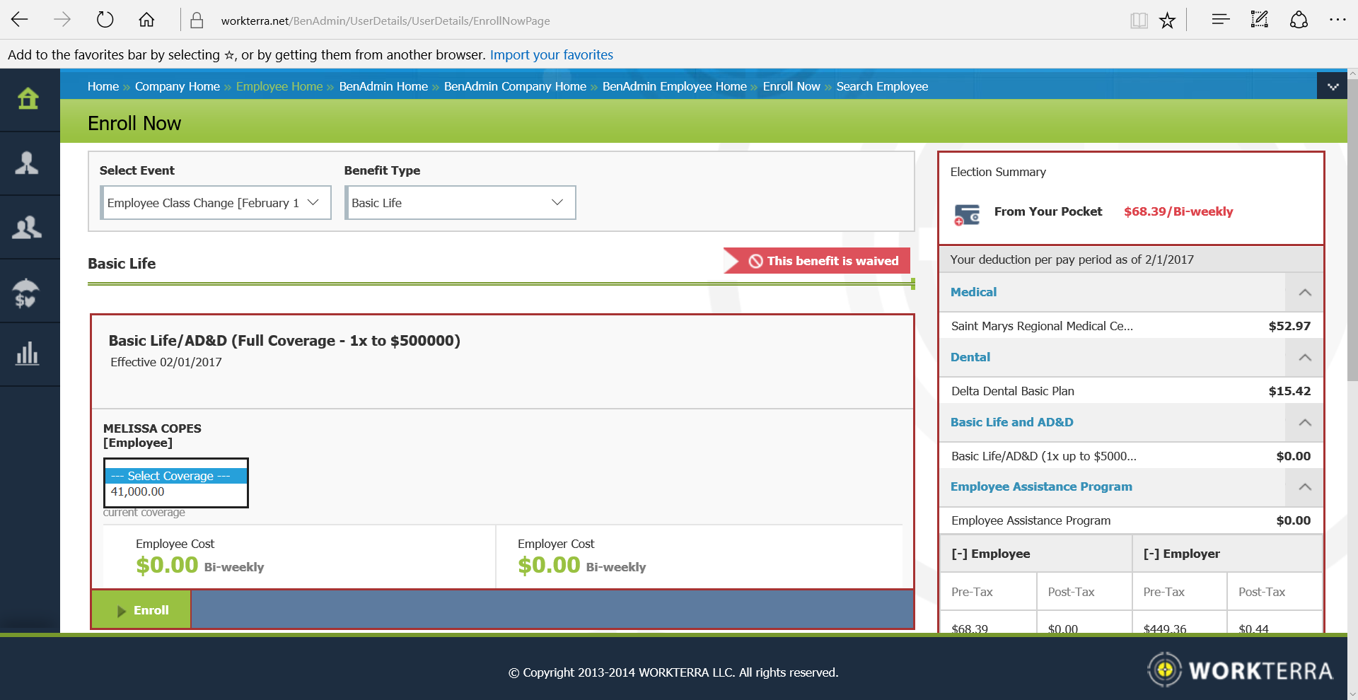Click the two-people employees icon in sidebar
The width and height of the screenshot is (1358, 700).
(28, 226)
